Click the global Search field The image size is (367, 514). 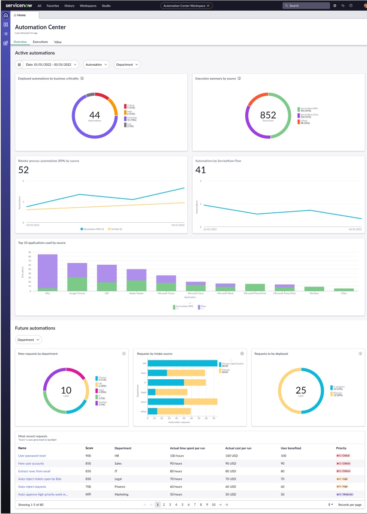click(306, 6)
